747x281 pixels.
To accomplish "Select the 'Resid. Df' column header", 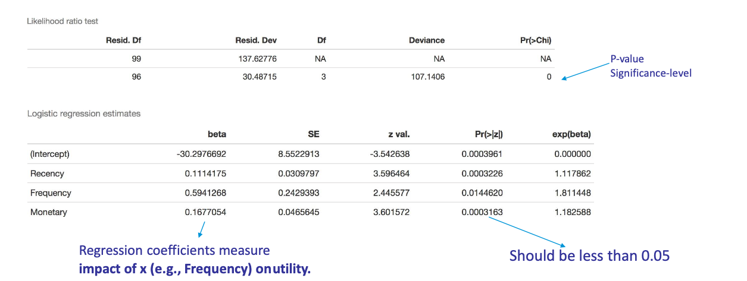I will click(x=122, y=40).
